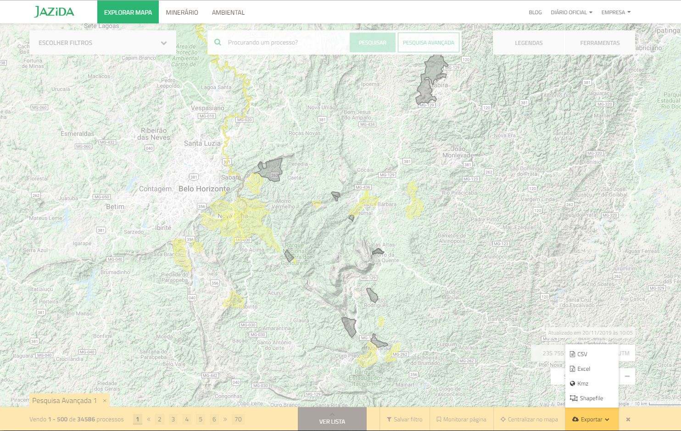Screen dimensions: 681x431
Task: Click the UTM coordinate system label
Action: tap(625, 353)
